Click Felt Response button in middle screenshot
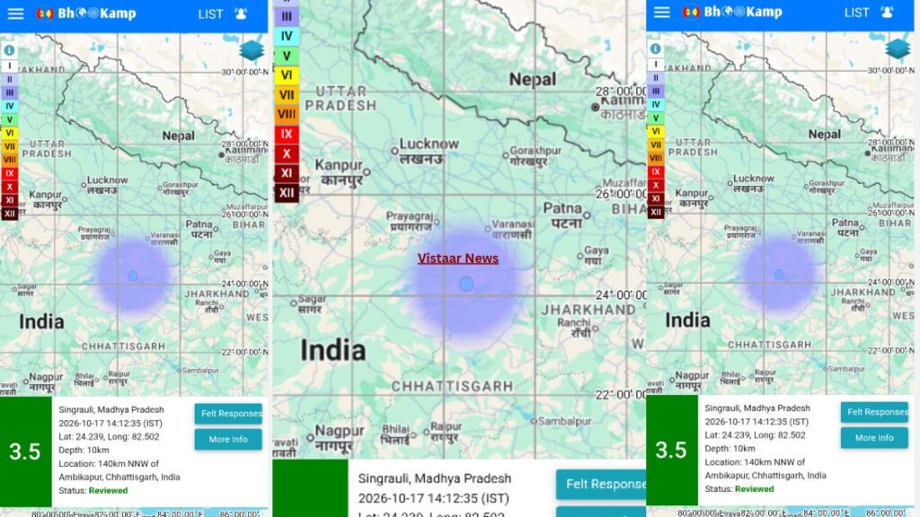The image size is (920, 517). [601, 484]
